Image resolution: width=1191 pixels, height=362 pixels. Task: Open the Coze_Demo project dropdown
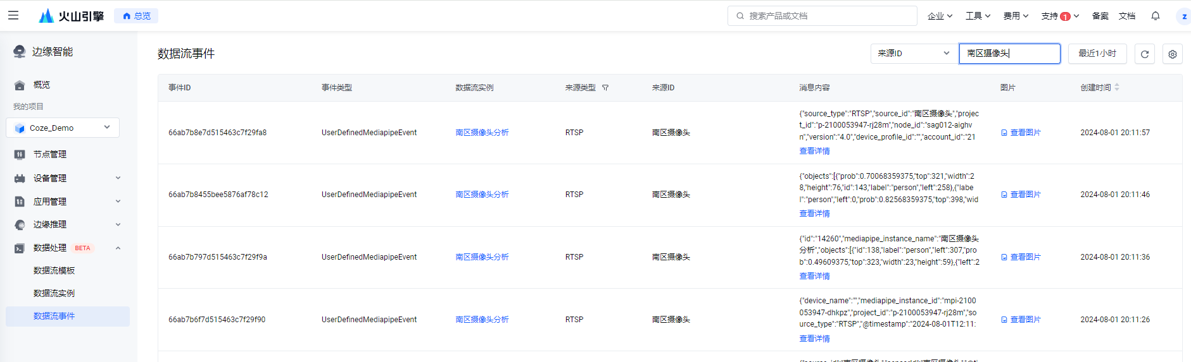tap(63, 128)
